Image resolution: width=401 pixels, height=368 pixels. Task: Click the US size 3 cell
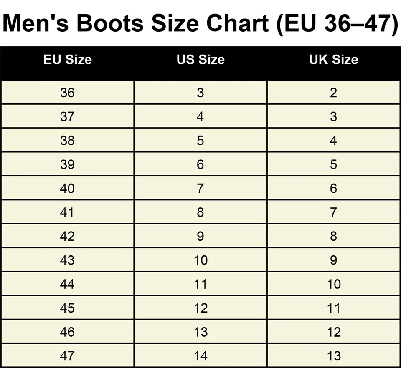[x=200, y=92]
